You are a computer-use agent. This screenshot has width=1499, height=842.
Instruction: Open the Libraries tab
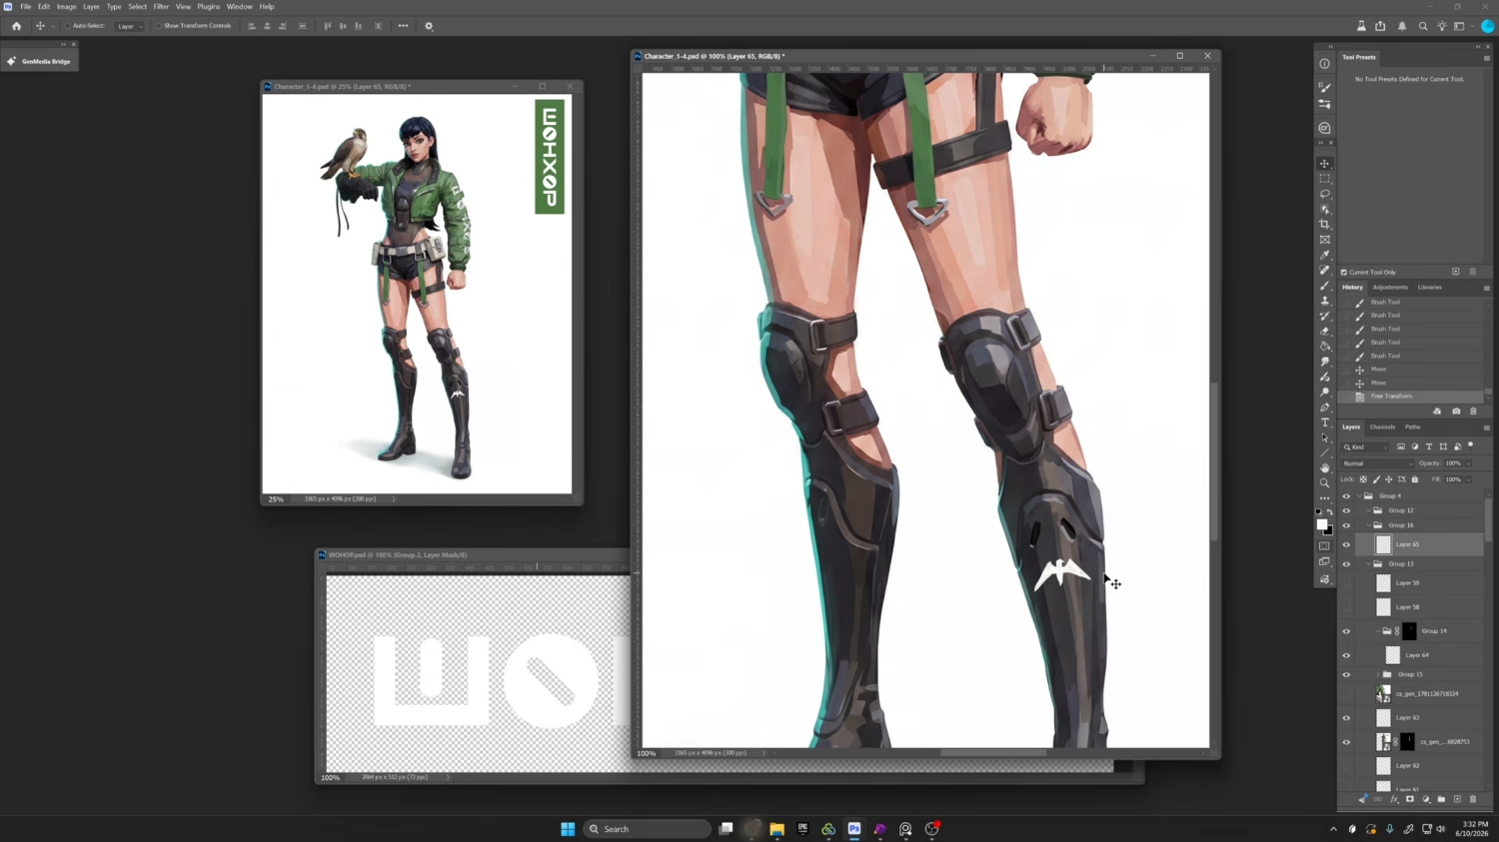pos(1430,288)
